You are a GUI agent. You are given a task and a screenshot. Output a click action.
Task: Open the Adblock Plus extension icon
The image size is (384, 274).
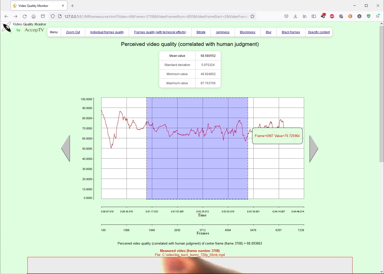click(332, 16)
